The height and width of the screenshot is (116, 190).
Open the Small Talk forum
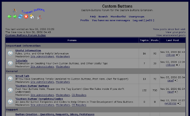[x=22, y=76]
